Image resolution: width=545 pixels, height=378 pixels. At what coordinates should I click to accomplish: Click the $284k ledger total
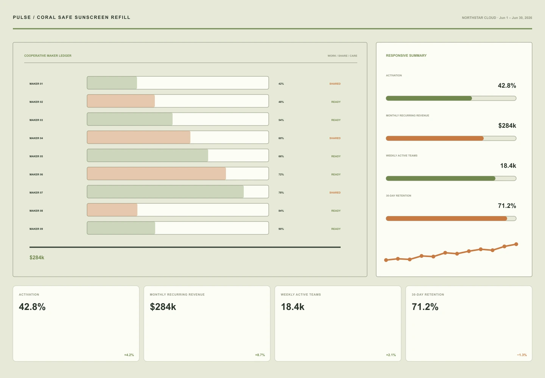[x=37, y=257]
